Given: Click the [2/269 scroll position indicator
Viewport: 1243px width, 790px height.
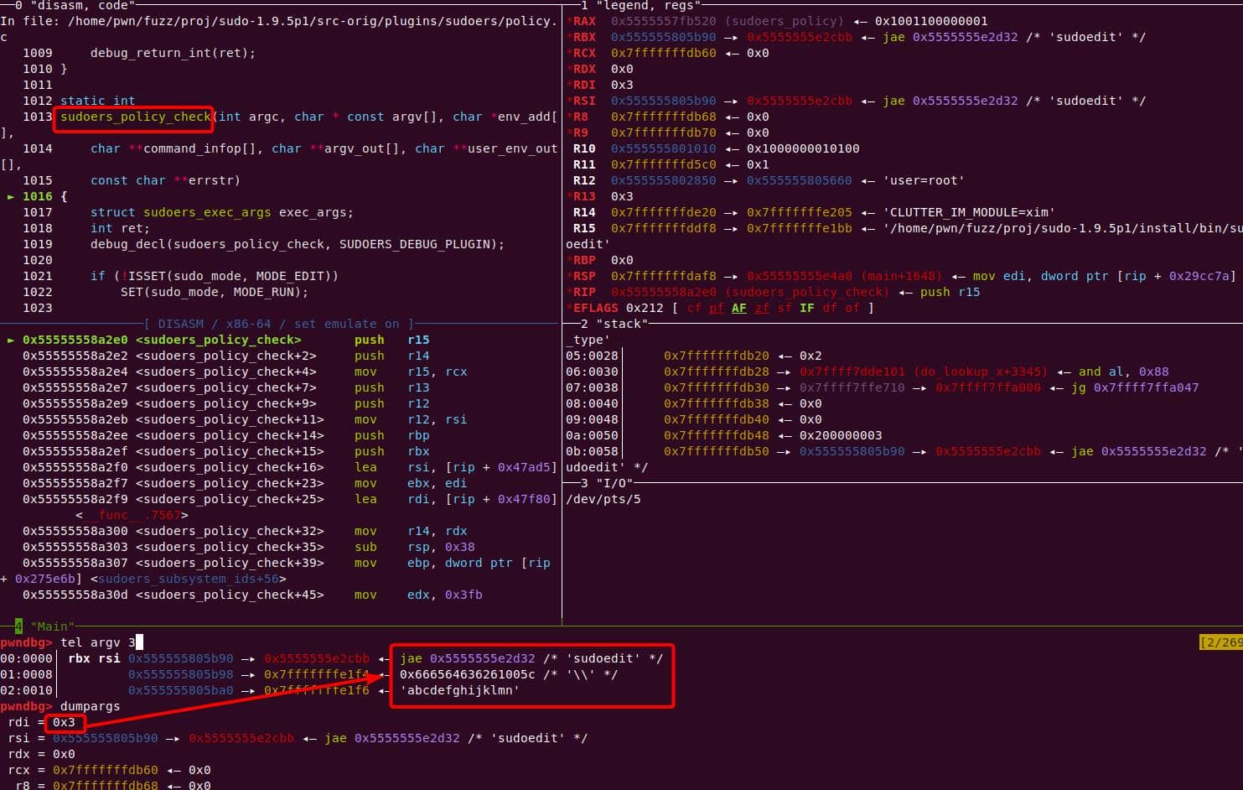Looking at the screenshot, I should pos(1221,642).
